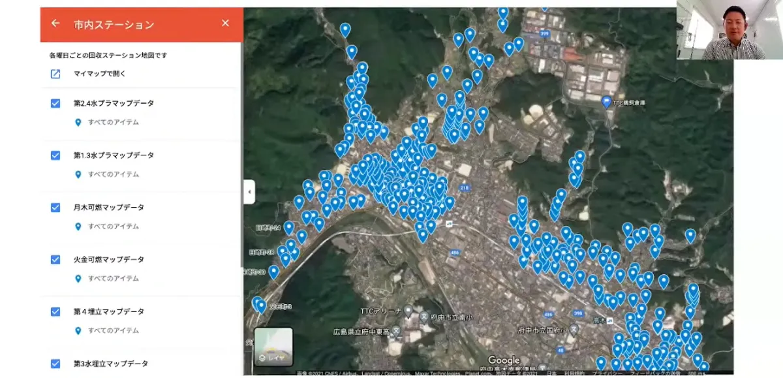Click the presenter's webcam video thumbnail
The image size is (783, 378).
[729, 30]
